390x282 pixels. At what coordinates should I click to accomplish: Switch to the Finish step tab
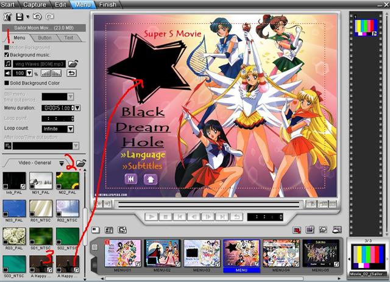click(108, 4)
